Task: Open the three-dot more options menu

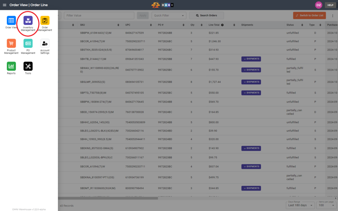Action: (332, 15)
